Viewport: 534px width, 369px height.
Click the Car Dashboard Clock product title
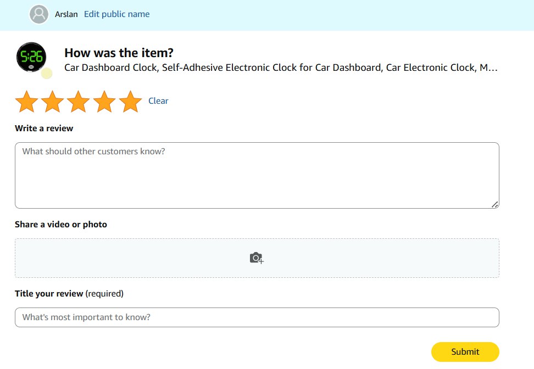click(281, 68)
